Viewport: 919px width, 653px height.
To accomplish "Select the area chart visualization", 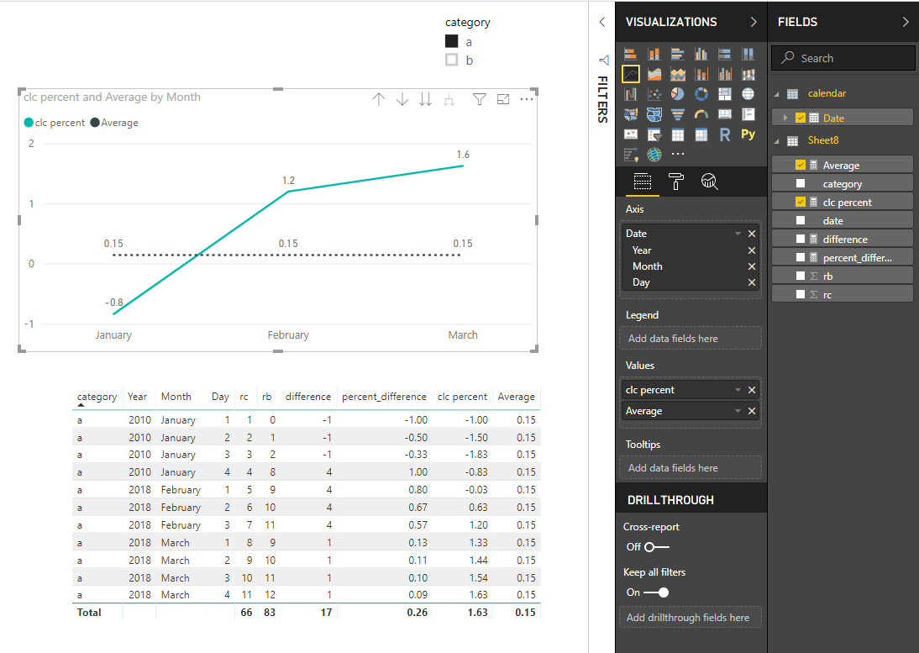I will point(654,74).
